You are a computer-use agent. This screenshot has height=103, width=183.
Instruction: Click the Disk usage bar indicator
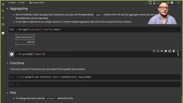[x=156, y=4]
